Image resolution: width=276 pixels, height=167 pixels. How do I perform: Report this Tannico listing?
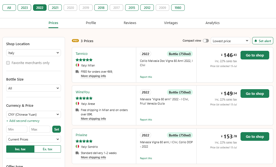146,77
